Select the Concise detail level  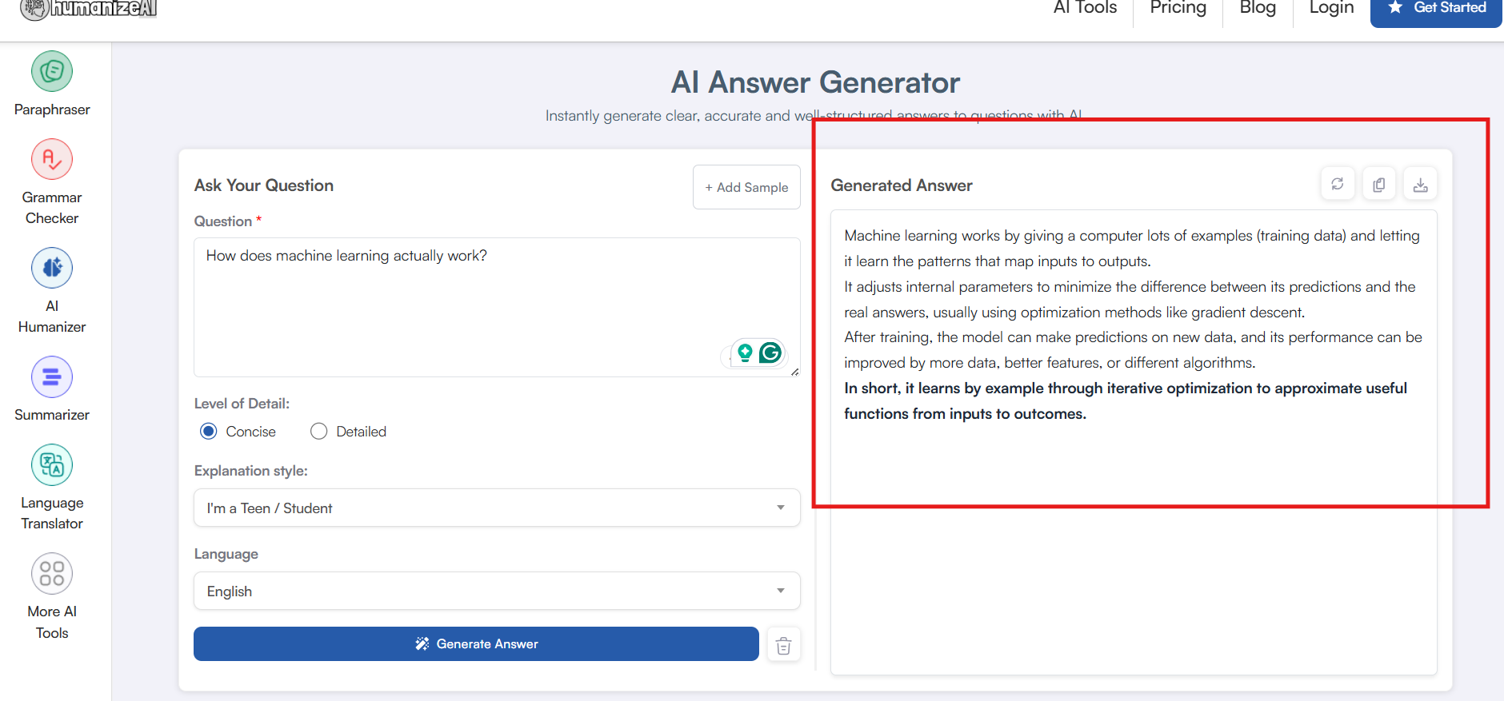(209, 432)
